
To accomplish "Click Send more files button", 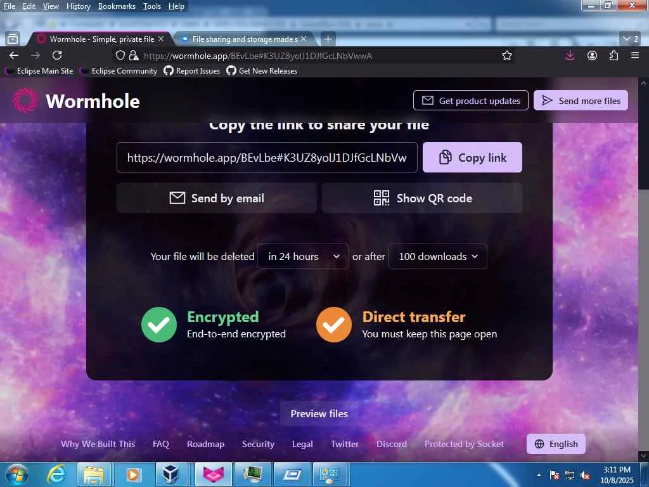I will coord(581,101).
